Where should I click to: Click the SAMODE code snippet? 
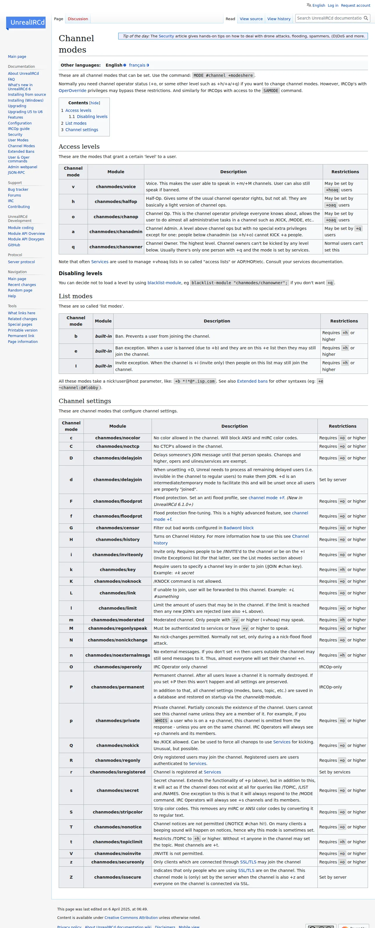pos(271,91)
